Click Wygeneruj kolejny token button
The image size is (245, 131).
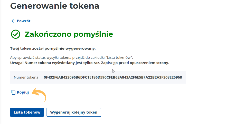[x=74, y=112]
